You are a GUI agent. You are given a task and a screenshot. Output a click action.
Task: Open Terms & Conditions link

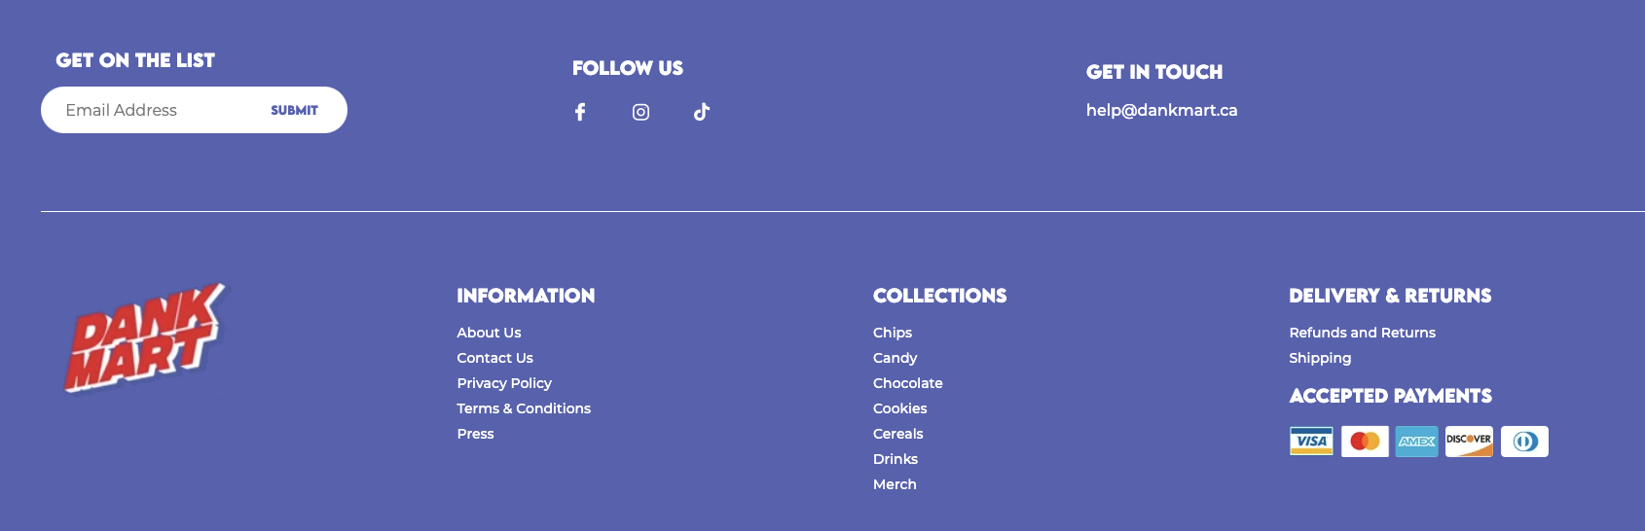pyautogui.click(x=524, y=408)
